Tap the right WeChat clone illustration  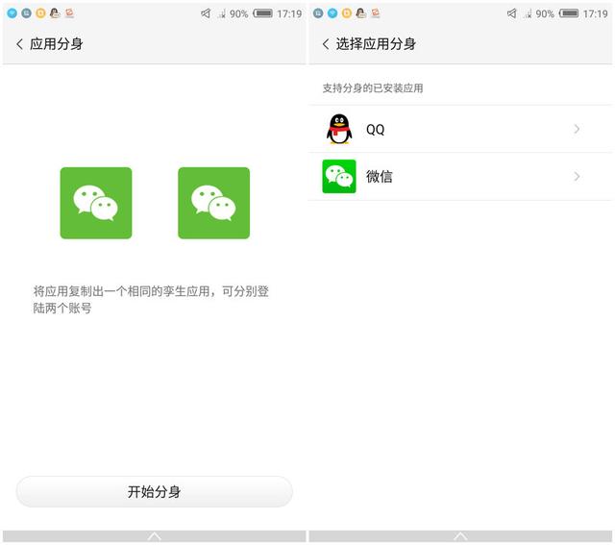coord(213,203)
